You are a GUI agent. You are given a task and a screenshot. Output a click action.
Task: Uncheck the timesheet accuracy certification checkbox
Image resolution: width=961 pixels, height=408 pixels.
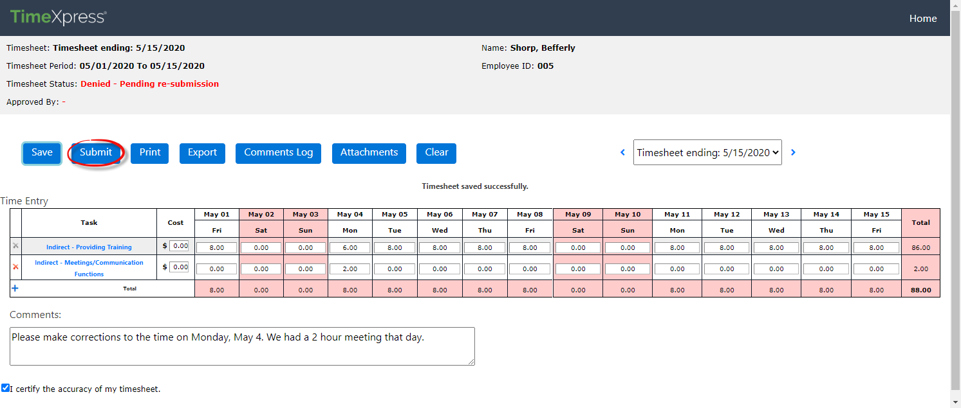5,387
